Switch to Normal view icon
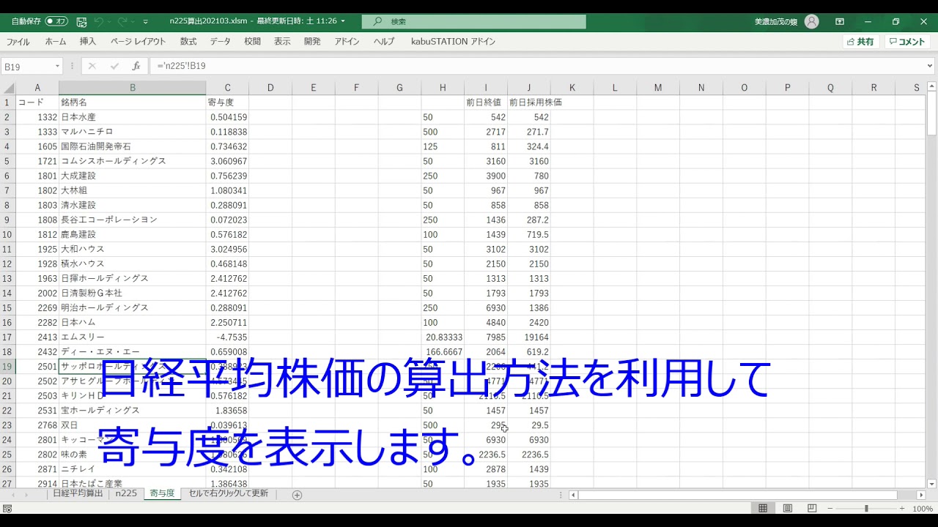The image size is (938, 527). [763, 509]
